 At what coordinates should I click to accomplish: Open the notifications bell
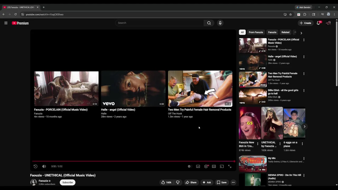(x=318, y=23)
